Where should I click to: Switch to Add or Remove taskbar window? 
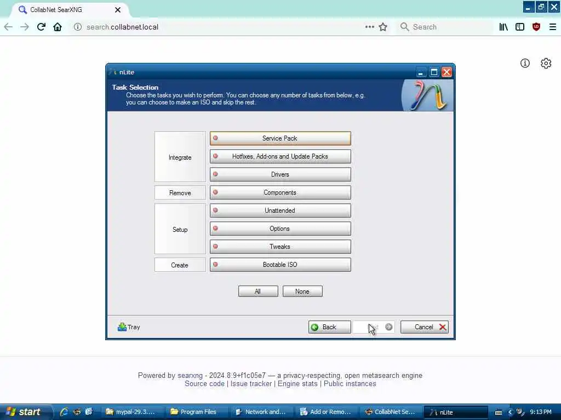click(327, 412)
